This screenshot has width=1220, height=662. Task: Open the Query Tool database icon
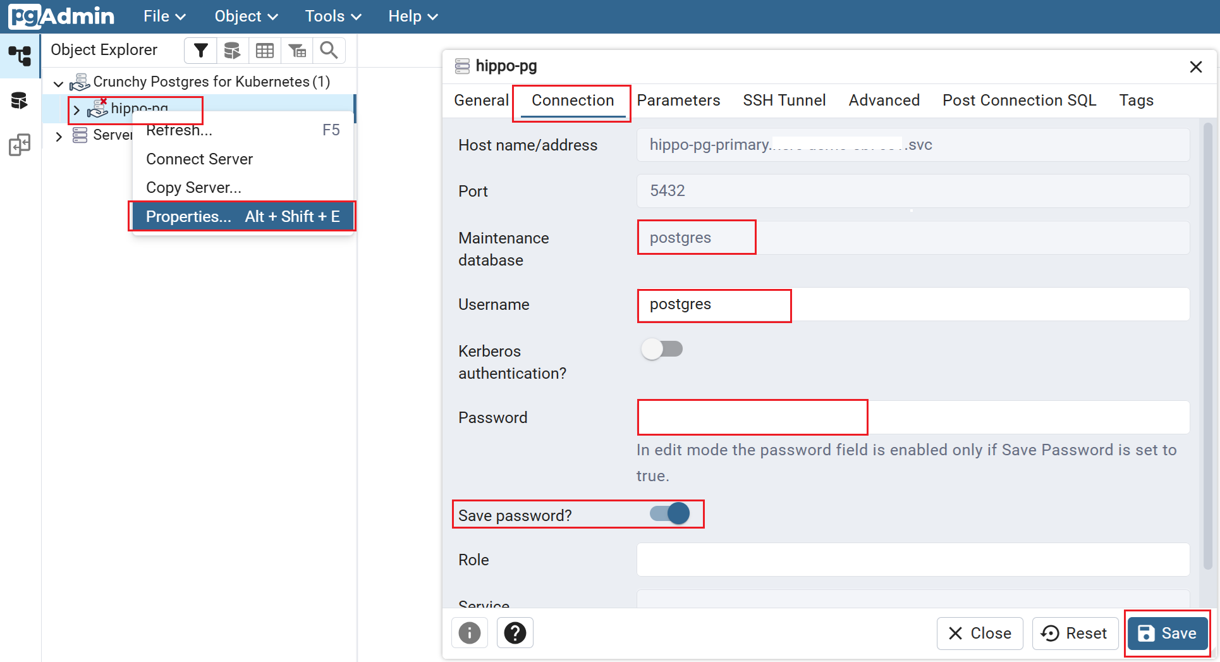click(x=232, y=51)
